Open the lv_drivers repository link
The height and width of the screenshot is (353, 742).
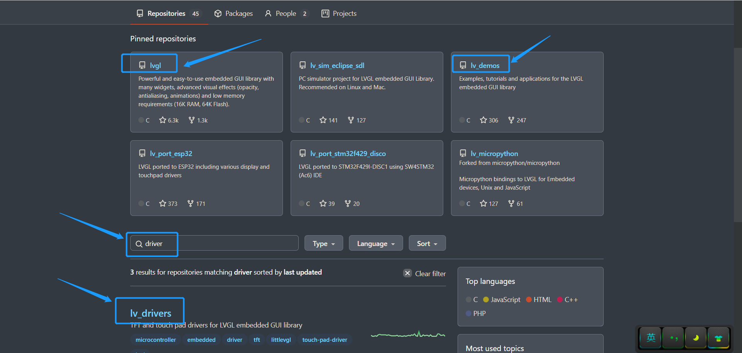click(151, 313)
